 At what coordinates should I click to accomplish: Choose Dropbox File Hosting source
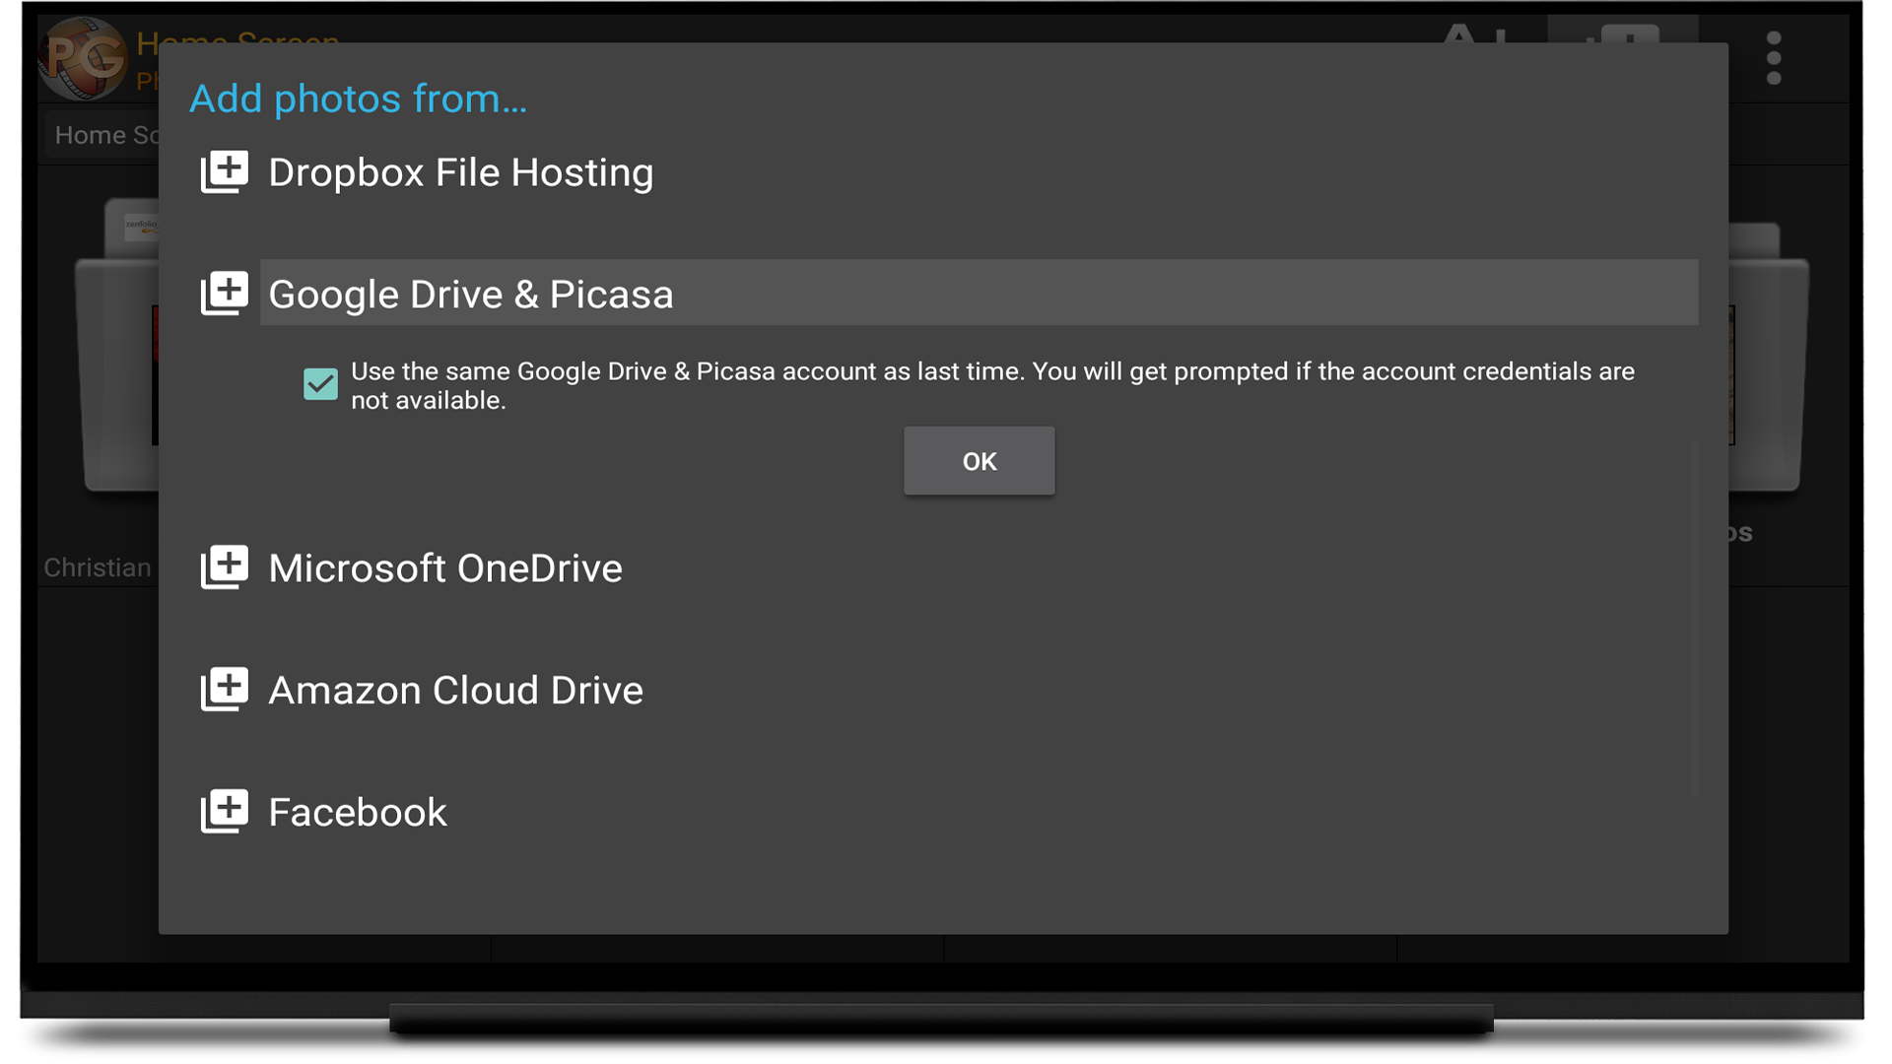coord(460,172)
